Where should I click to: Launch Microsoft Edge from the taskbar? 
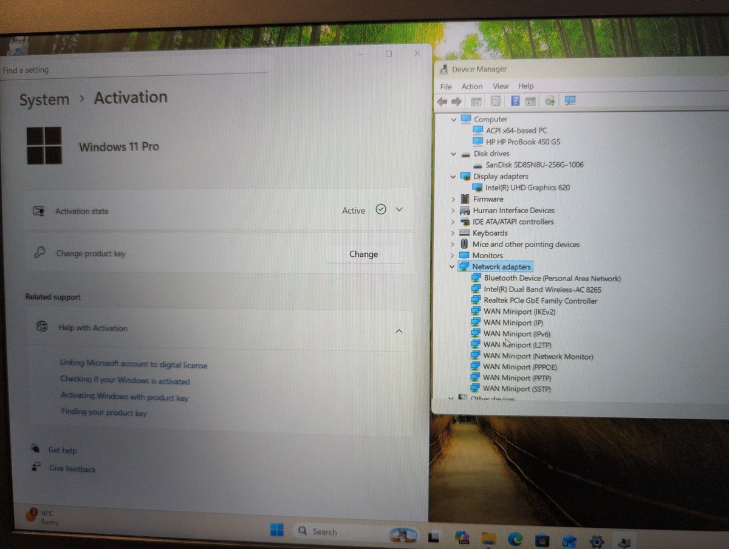click(515, 539)
